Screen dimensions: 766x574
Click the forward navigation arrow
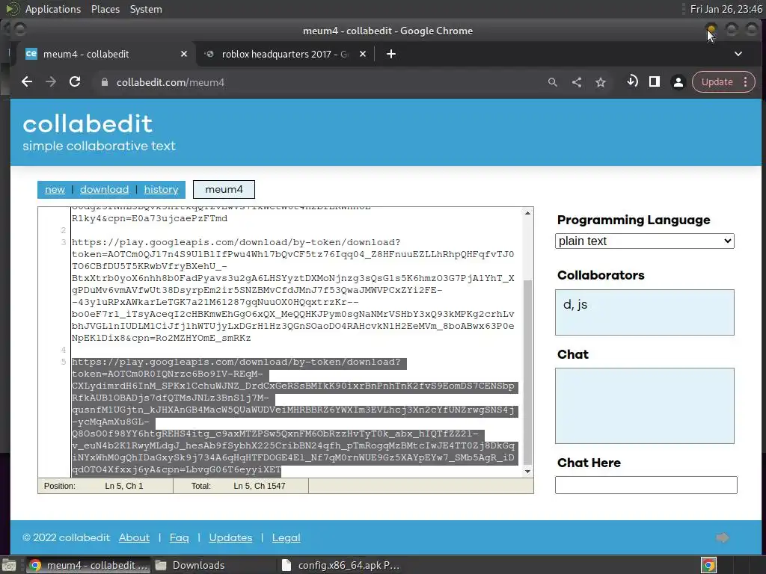tap(51, 82)
